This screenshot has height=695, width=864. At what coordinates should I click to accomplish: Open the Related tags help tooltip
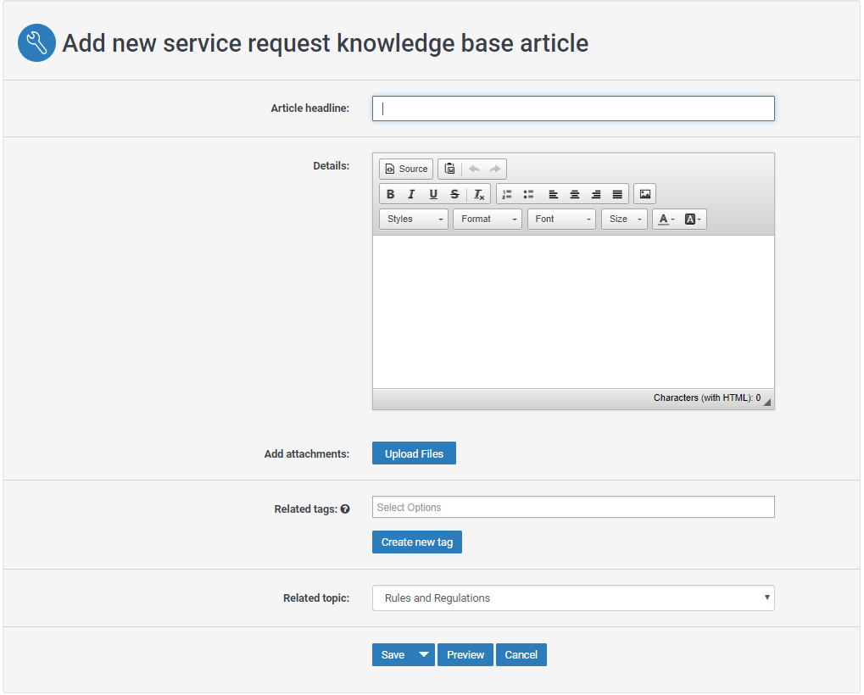click(x=345, y=509)
